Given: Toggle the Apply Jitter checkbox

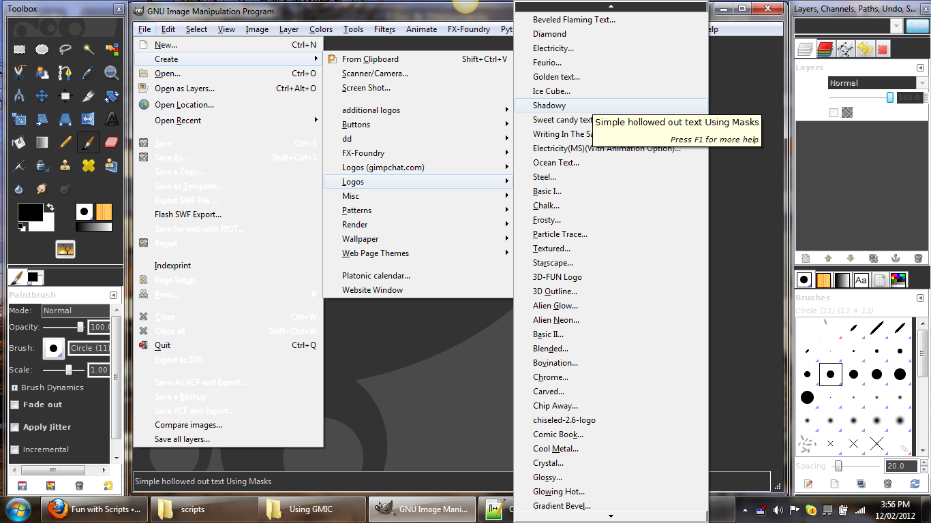Looking at the screenshot, I should (x=15, y=427).
